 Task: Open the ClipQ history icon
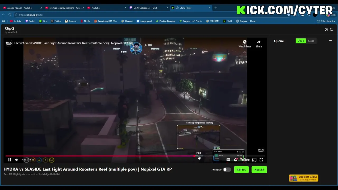(x=326, y=30)
